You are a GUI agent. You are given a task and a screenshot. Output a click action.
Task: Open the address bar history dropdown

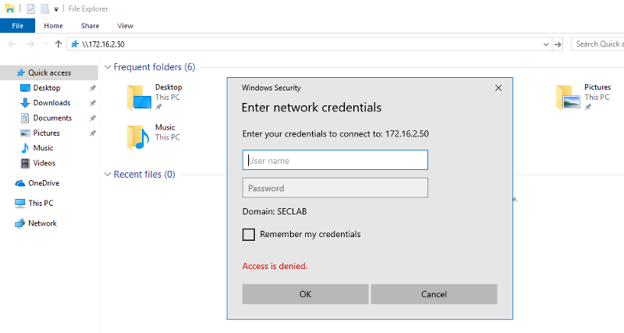click(x=547, y=44)
